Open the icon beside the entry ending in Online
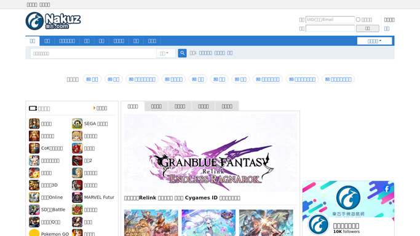The width and height of the screenshot is (420, 236). pos(34,197)
